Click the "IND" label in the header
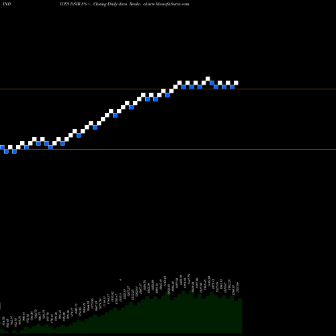Viewport: 336px width, 336px height. (7, 4)
